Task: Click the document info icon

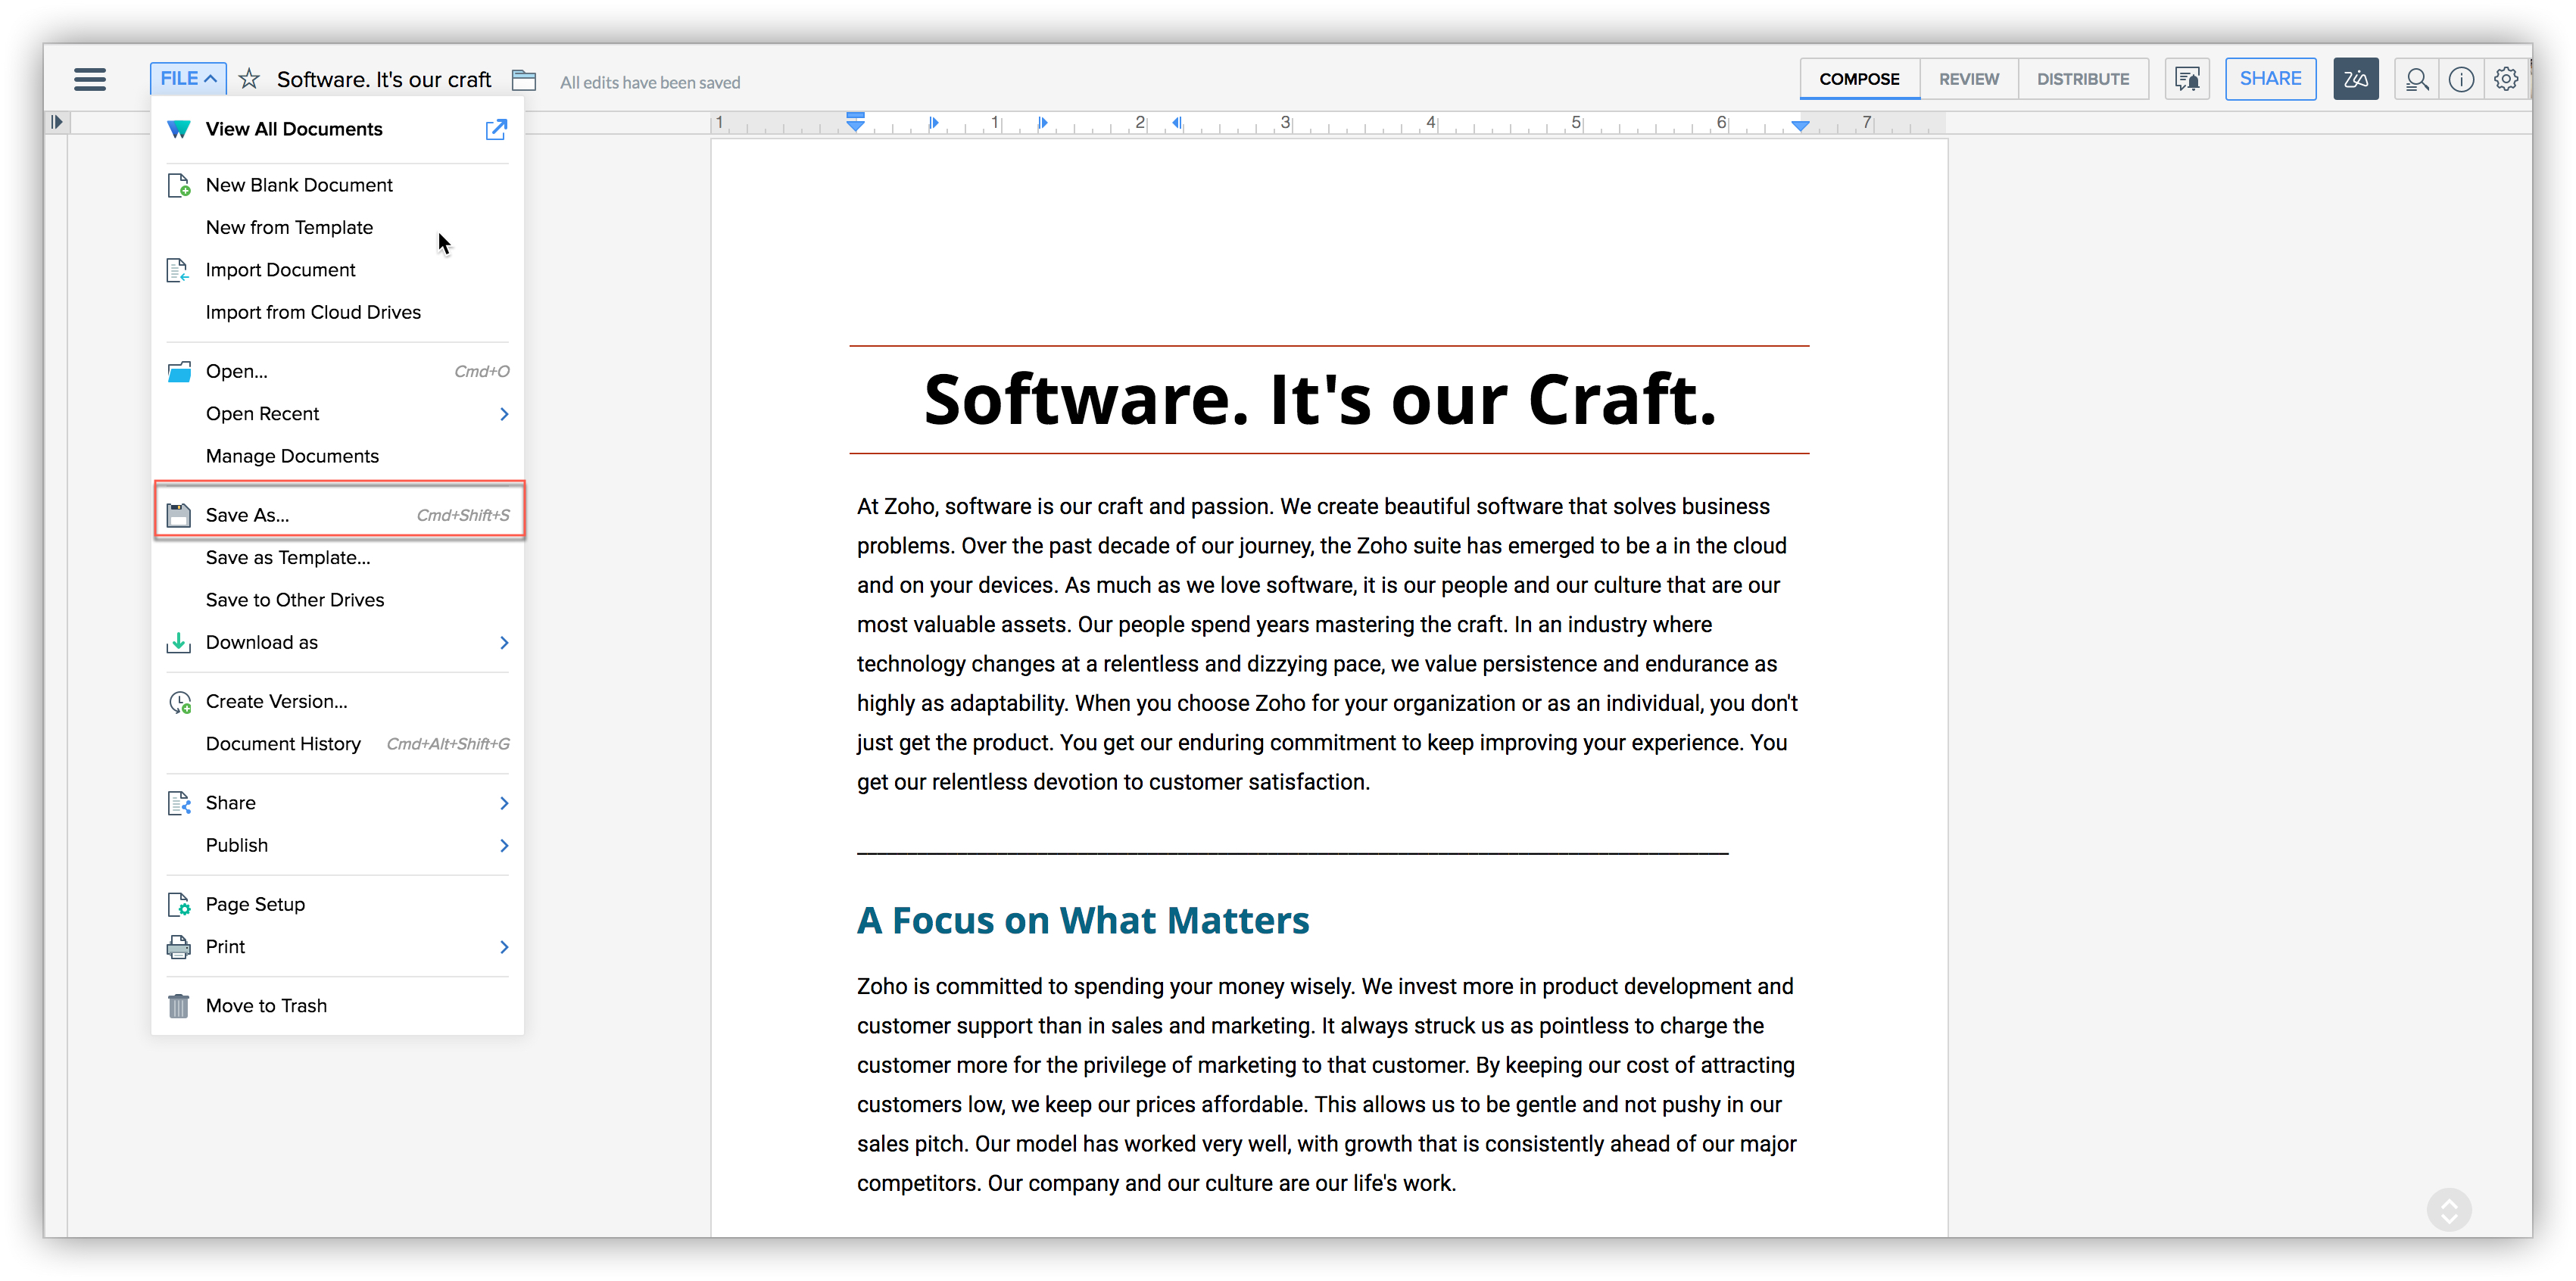Action: [2462, 79]
